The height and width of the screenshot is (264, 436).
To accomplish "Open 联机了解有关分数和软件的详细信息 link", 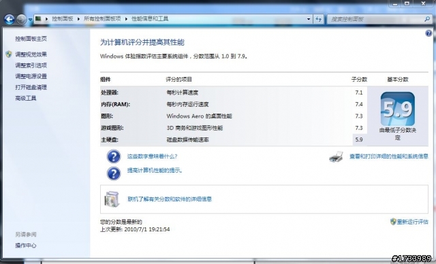I will (x=170, y=199).
